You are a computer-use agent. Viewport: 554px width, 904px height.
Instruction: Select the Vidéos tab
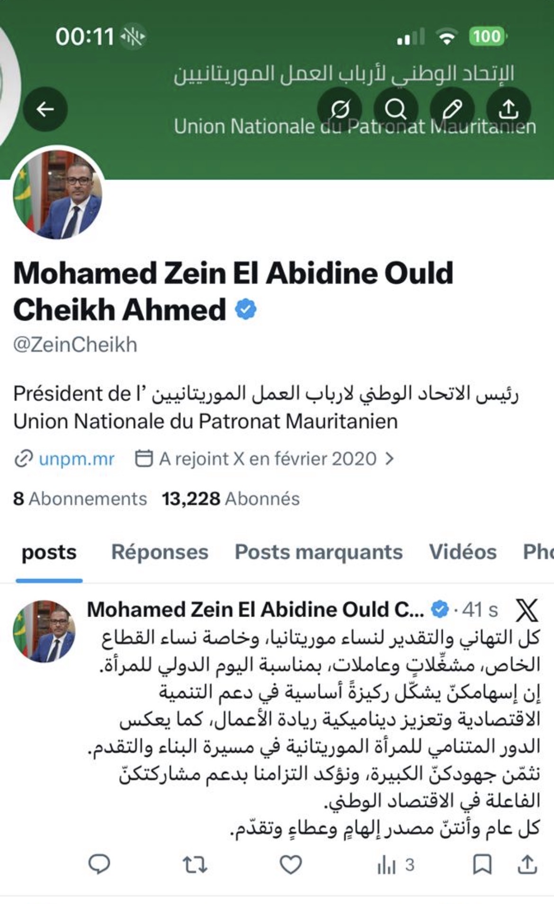coord(463,552)
